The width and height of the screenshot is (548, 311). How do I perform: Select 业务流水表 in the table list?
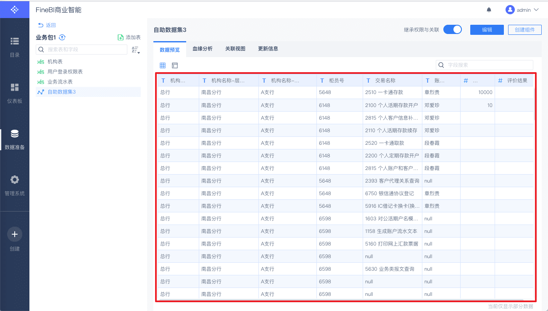[x=60, y=82]
